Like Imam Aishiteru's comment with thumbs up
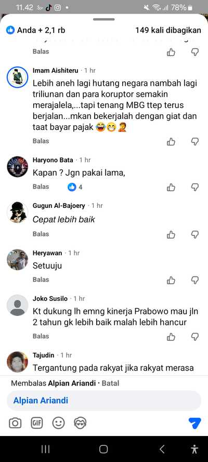Image resolution: width=208 pixels, height=462 pixels. pyautogui.click(x=171, y=142)
